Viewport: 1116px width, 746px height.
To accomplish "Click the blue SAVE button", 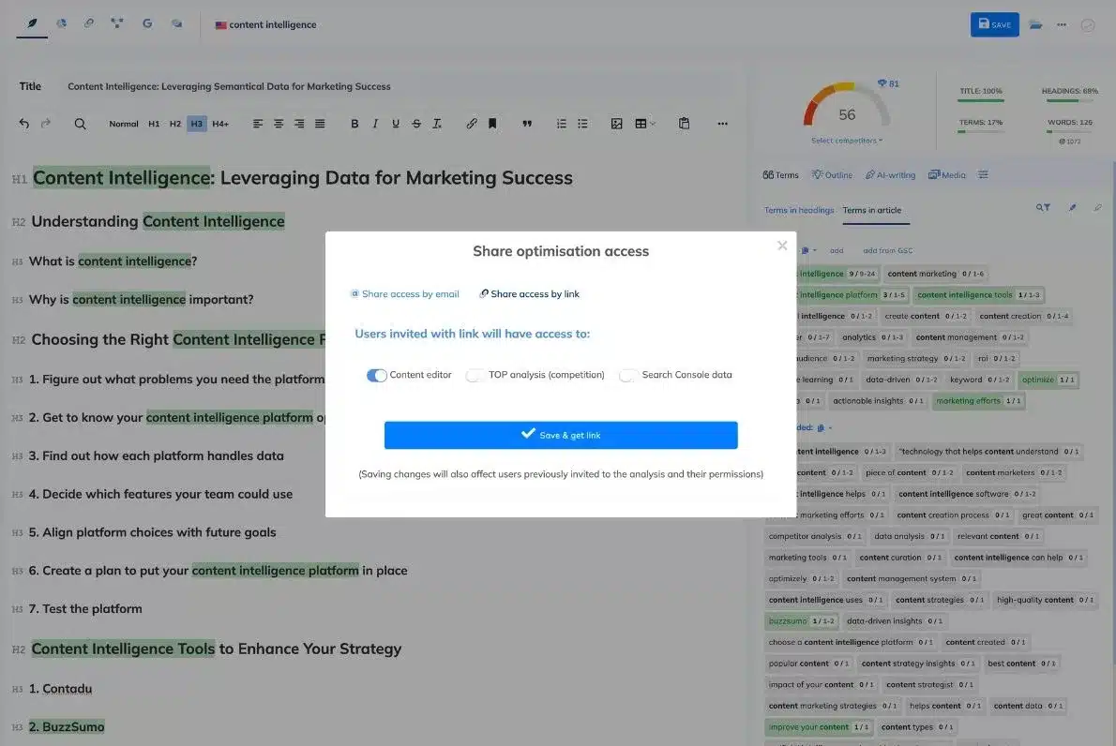I will (x=994, y=24).
